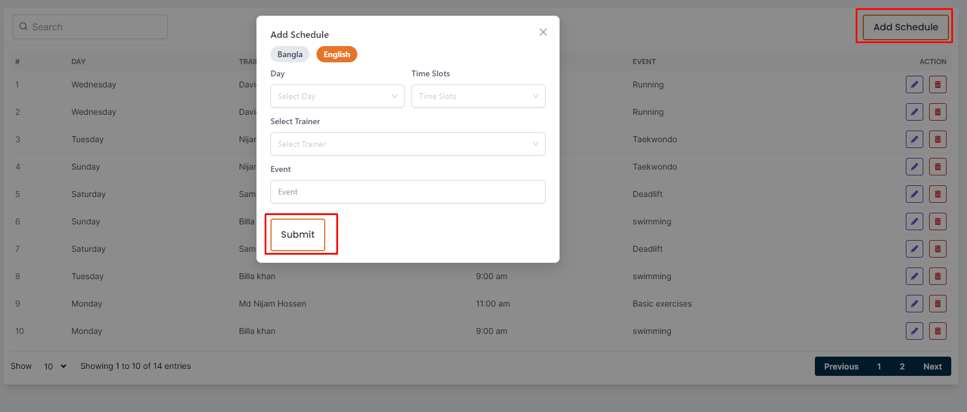Click delete trash icon for row 3 Taekwondo
The image size is (967, 412).
pos(937,139)
